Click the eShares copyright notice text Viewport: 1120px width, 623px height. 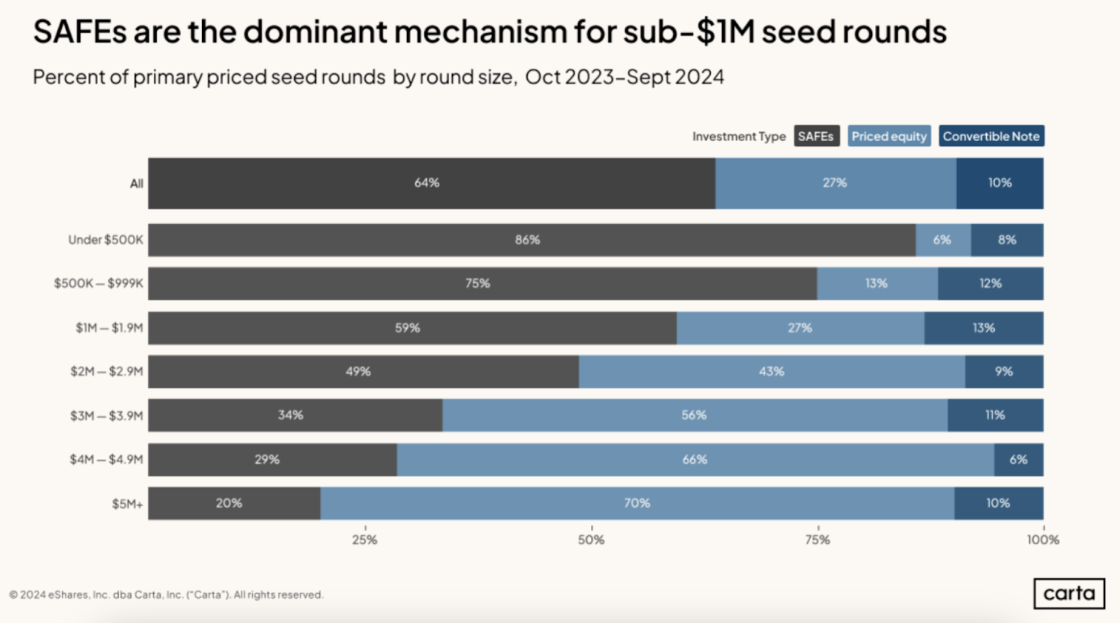click(x=166, y=595)
